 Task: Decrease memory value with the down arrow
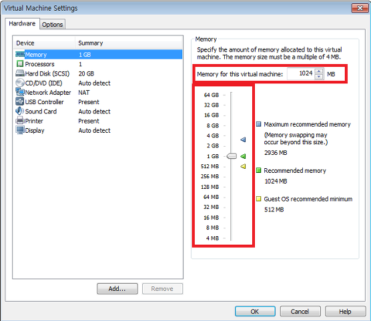click(x=319, y=77)
